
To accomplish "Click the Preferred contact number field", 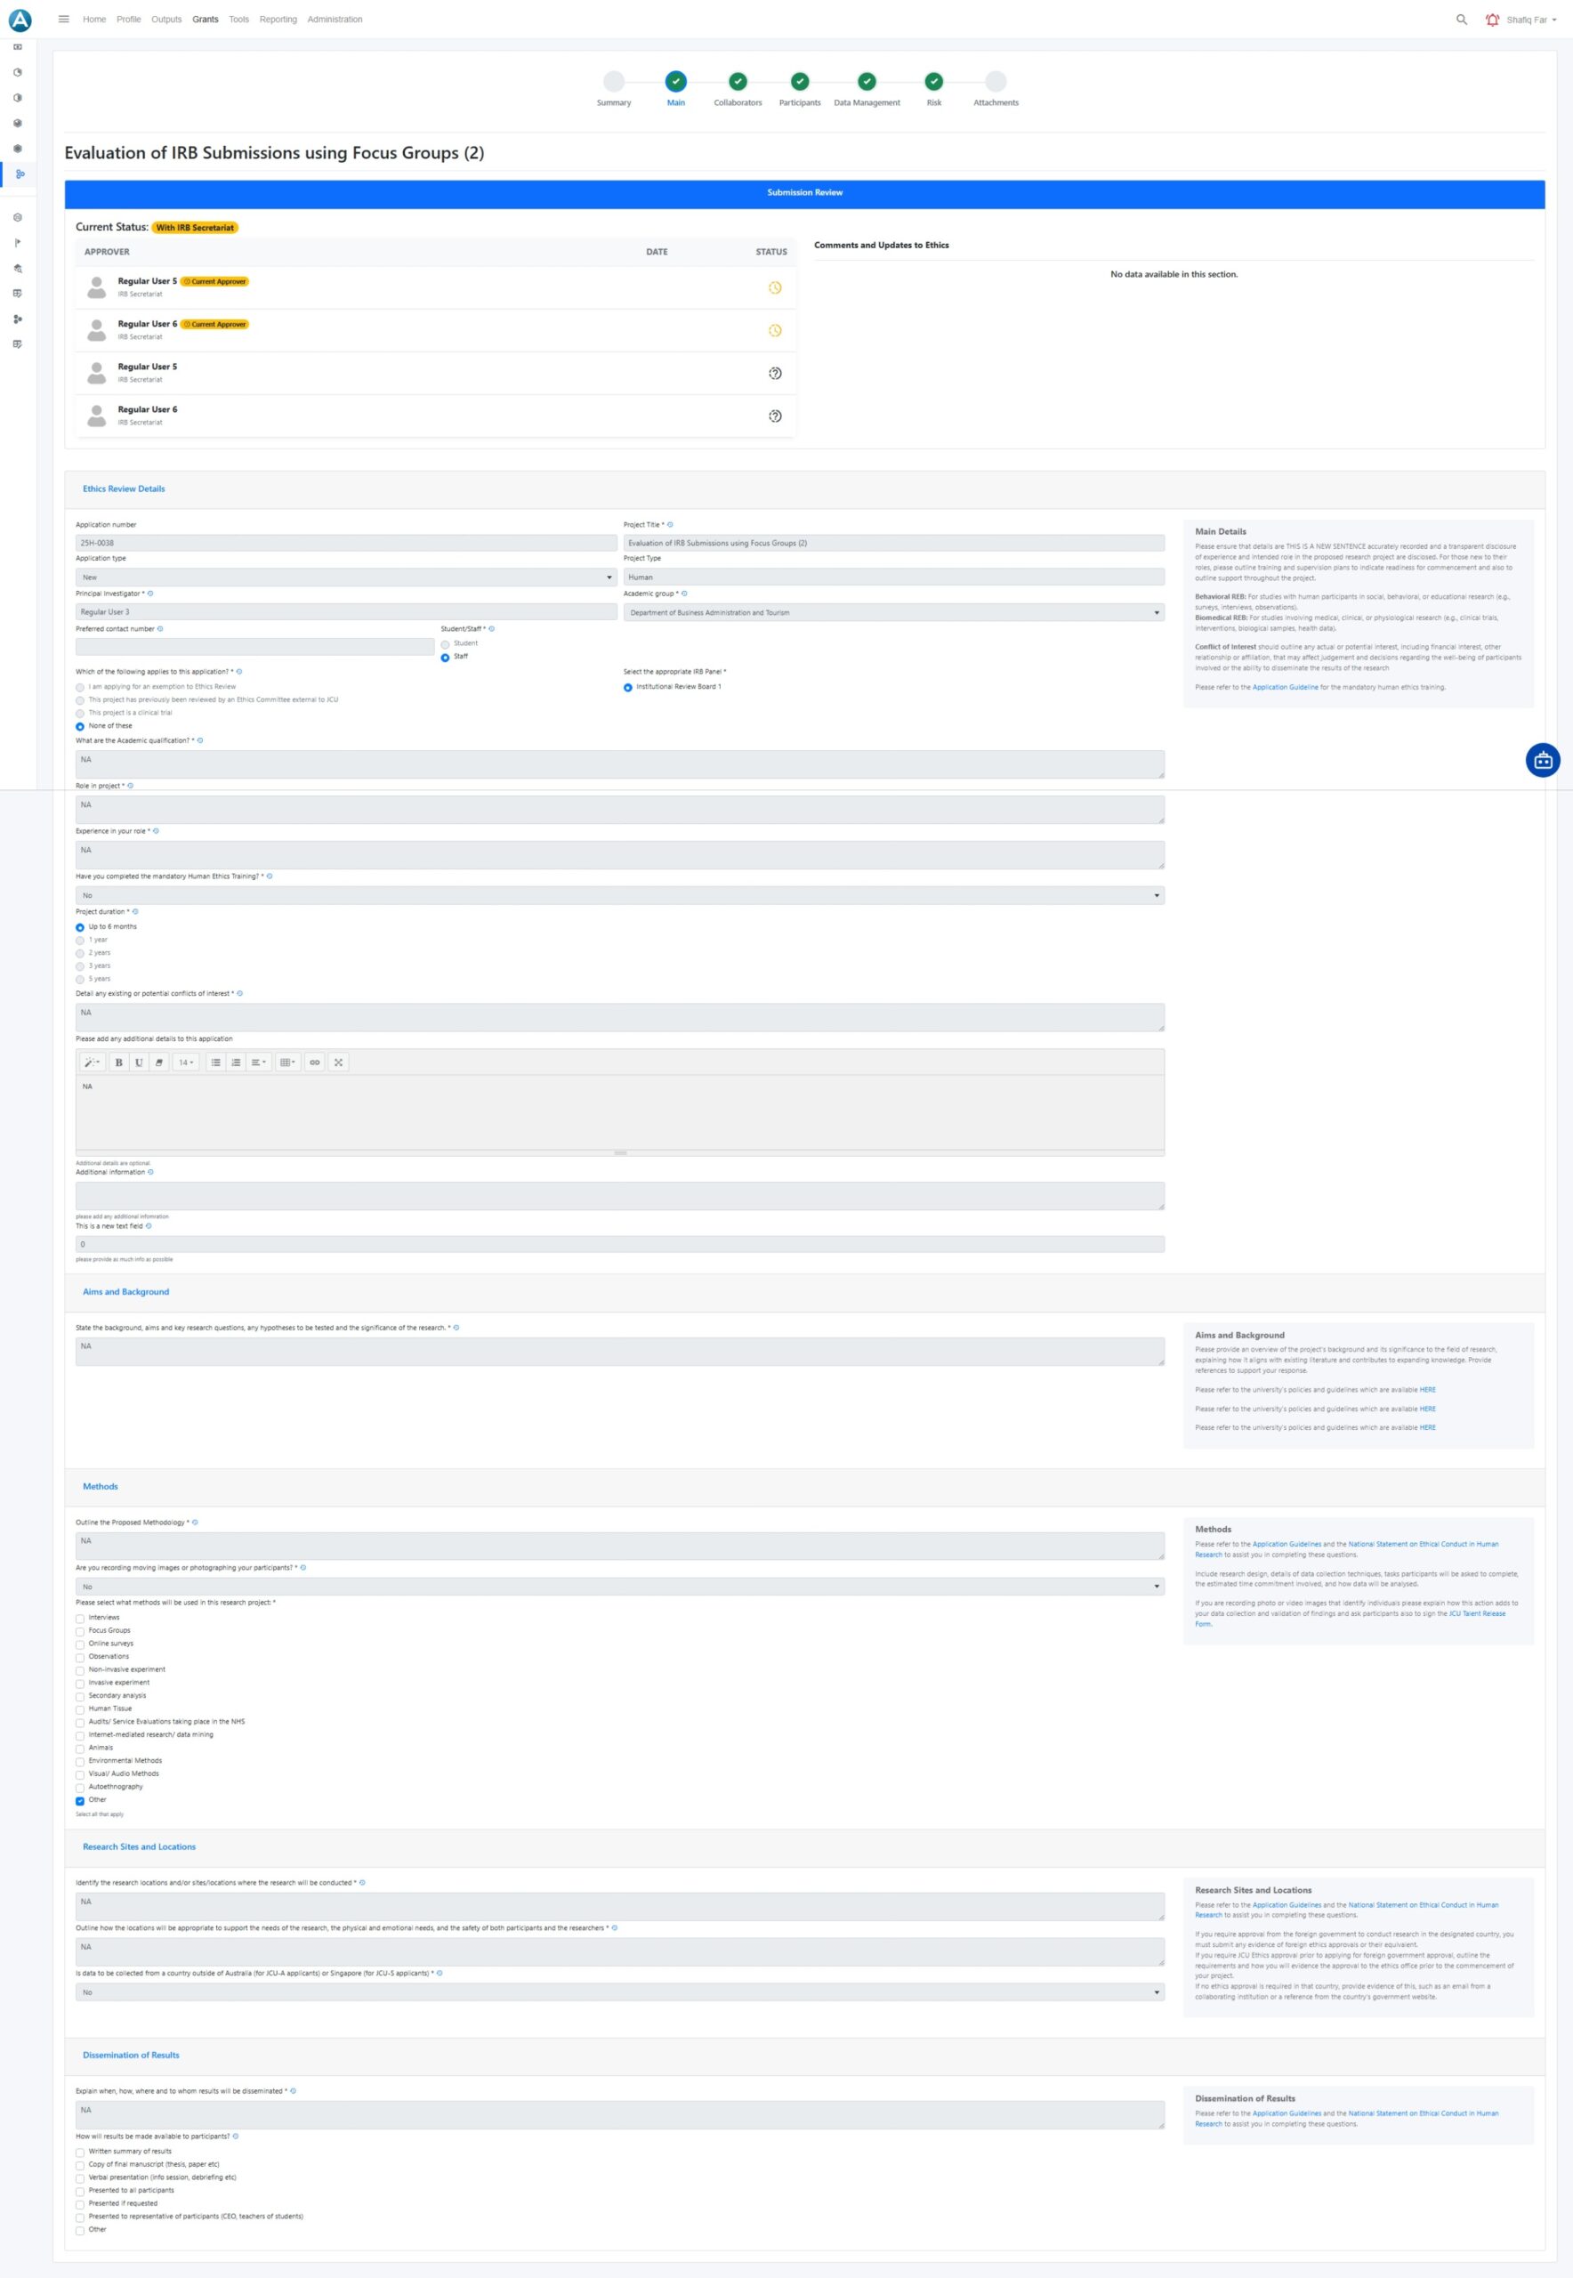I will 254,647.
